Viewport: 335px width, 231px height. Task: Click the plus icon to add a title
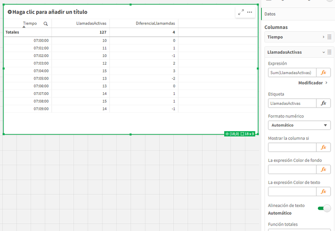coord(9,12)
